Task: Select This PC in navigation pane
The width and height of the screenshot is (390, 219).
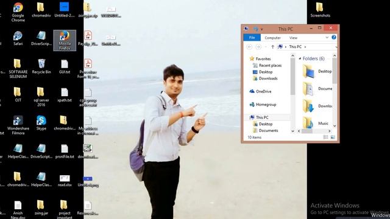Action: pyautogui.click(x=259, y=117)
